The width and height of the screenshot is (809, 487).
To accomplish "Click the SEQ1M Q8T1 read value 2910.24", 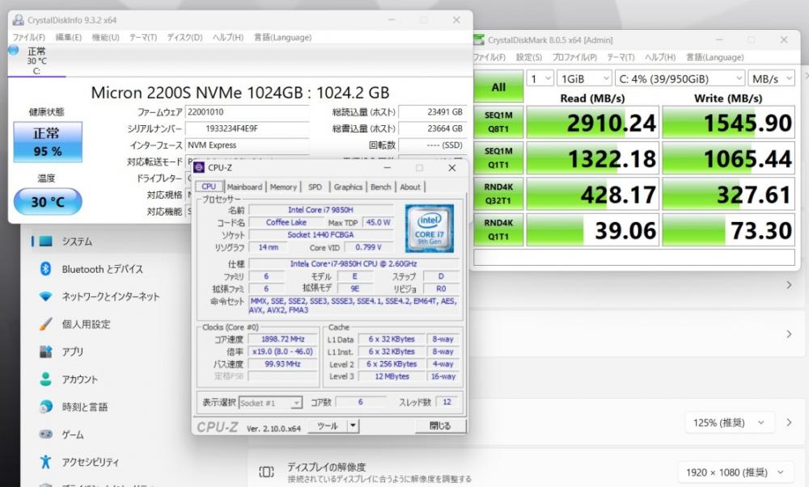I will tap(592, 123).
